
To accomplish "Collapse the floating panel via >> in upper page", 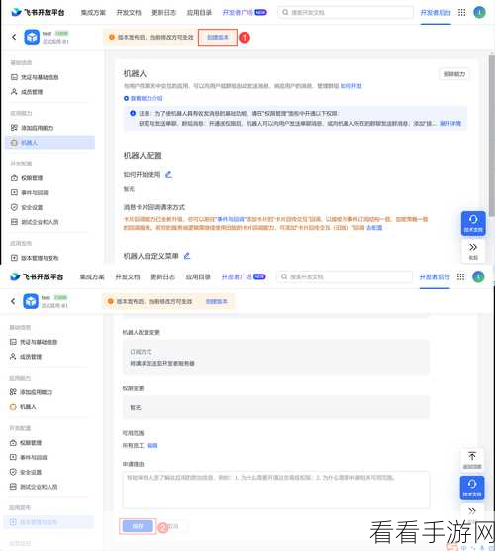I will click(473, 250).
